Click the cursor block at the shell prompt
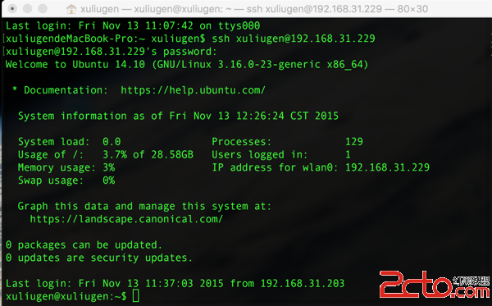This screenshot has height=306, width=492. pos(136,296)
